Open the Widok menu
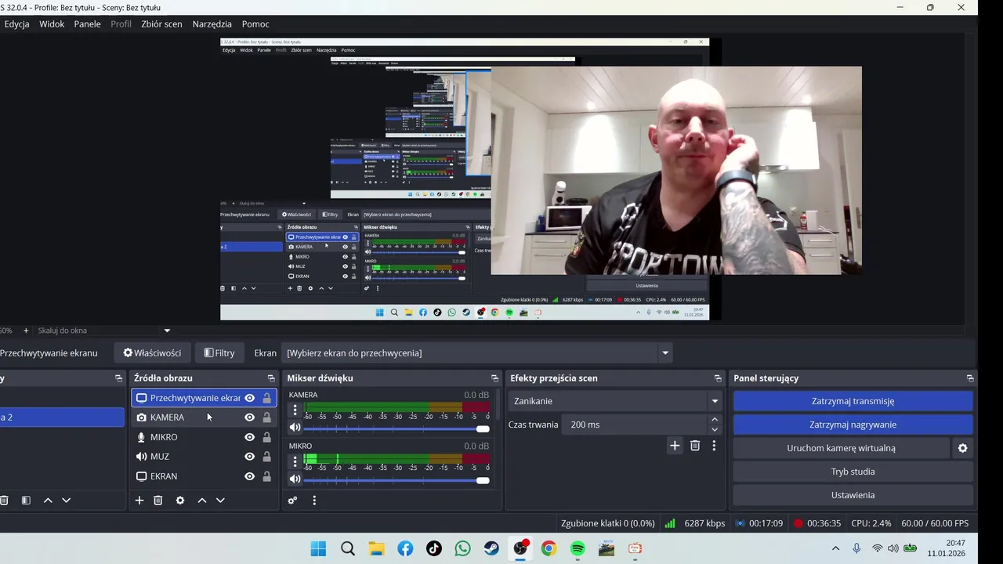 tap(52, 24)
